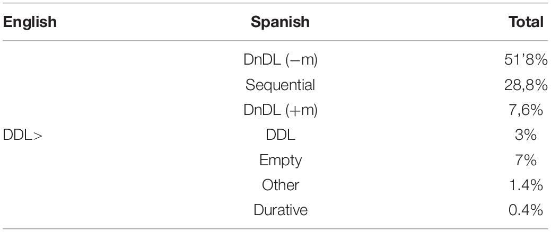551x232 pixels.
Task: Click the 7% total value
Action: [x=526, y=160]
